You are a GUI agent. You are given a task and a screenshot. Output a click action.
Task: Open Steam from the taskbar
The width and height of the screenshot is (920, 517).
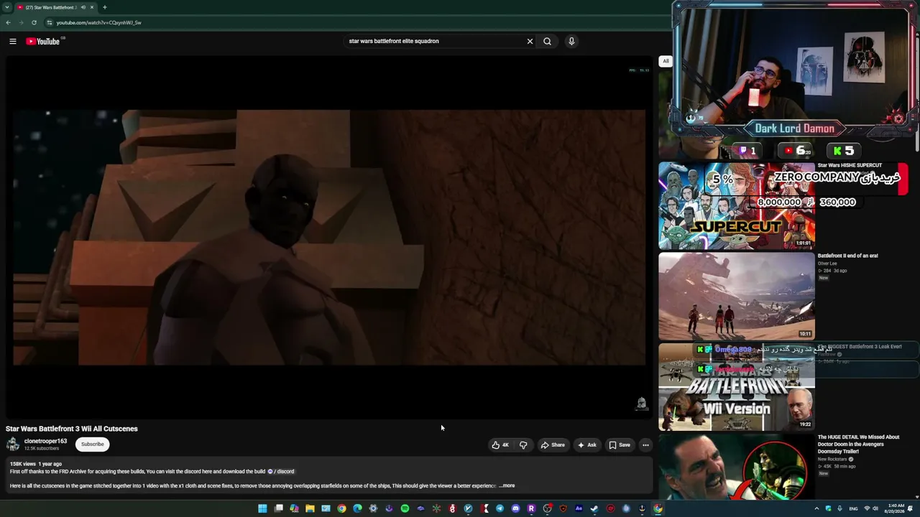(594, 508)
